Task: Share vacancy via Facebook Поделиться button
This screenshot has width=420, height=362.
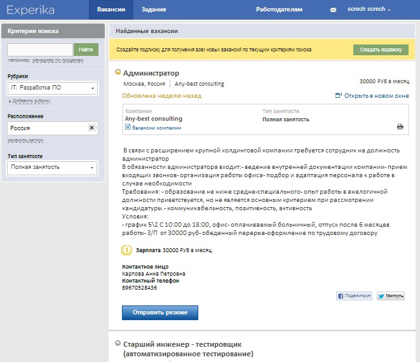Action: pyautogui.click(x=354, y=296)
